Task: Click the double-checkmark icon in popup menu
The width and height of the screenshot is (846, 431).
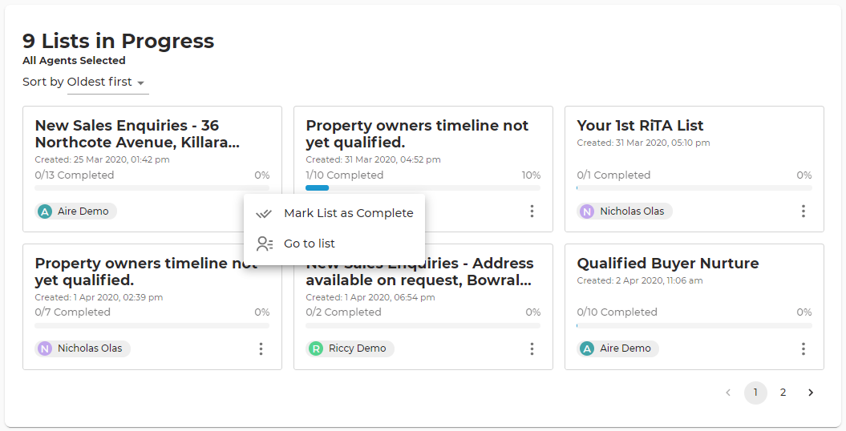Action: 264,213
